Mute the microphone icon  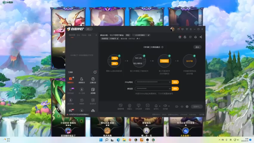click(156, 106)
